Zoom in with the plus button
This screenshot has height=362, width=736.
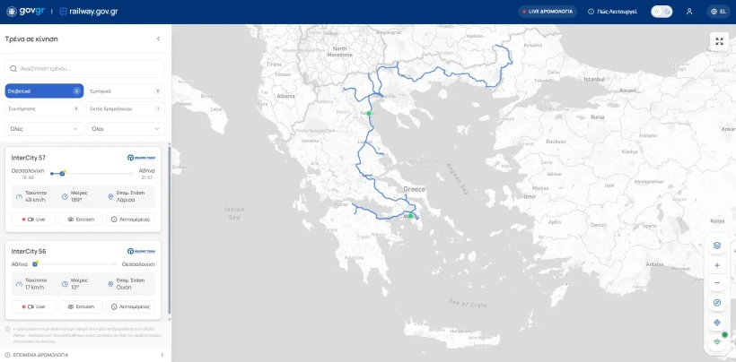click(x=717, y=265)
